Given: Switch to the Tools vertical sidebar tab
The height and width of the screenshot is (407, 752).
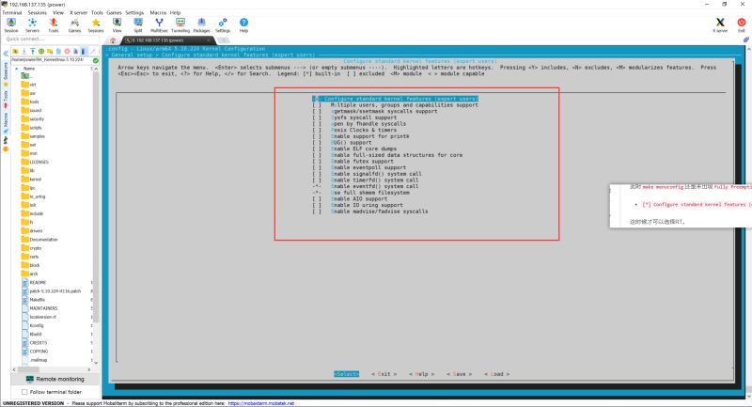Looking at the screenshot, I should (x=6, y=99).
